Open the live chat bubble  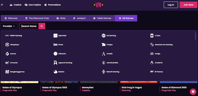(x=193, y=92)
